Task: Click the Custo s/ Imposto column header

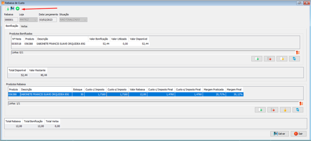Action: pyautogui.click(x=117, y=90)
